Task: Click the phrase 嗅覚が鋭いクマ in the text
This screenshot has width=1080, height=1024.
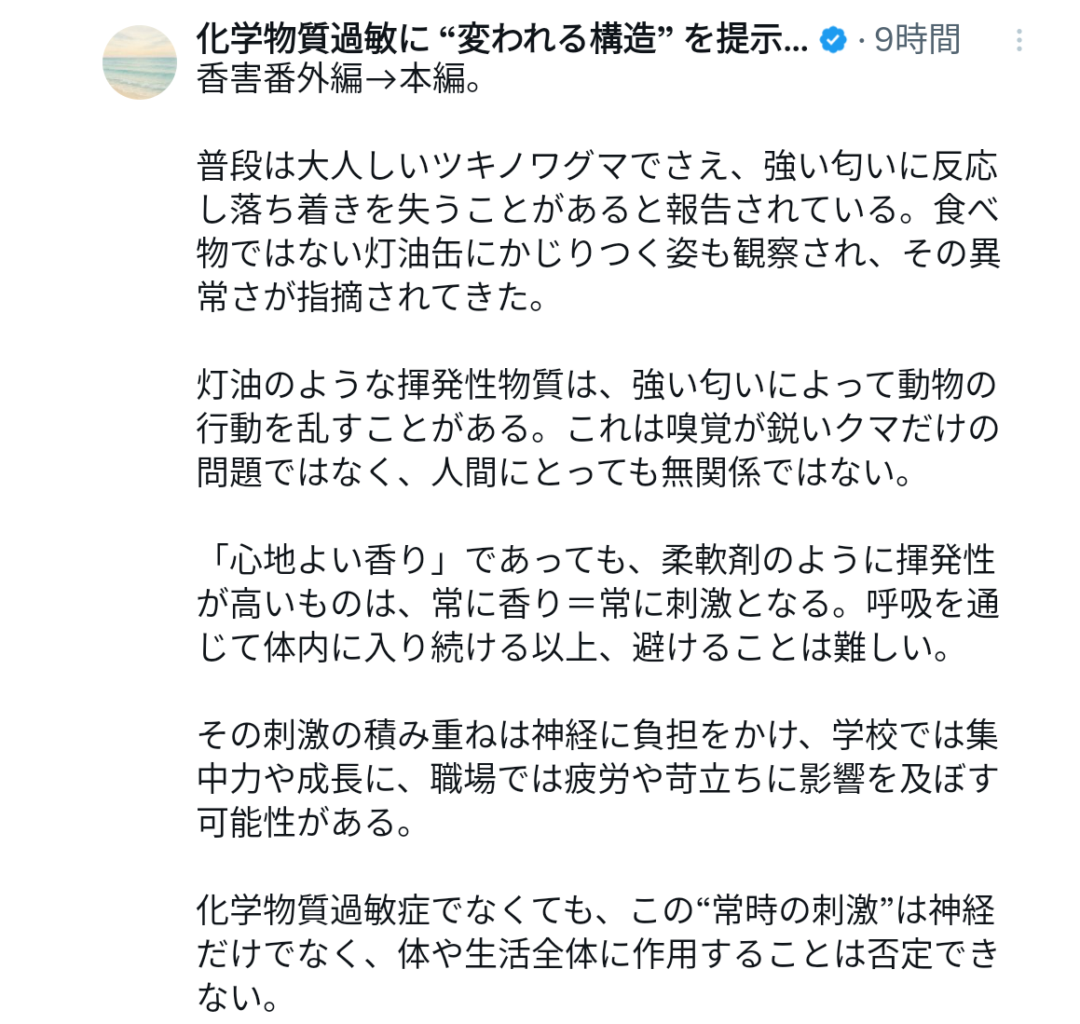Action: pos(783,429)
